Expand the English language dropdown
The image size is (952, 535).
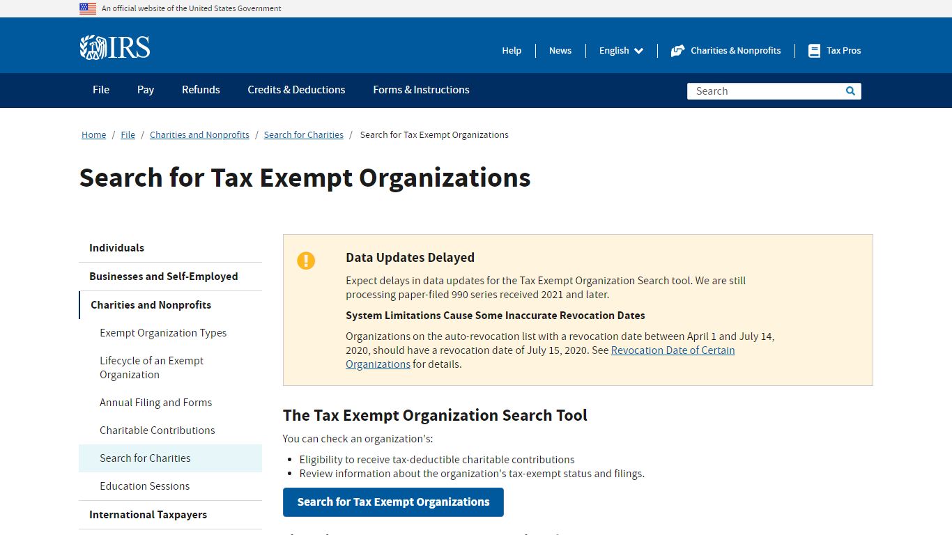[x=621, y=51]
